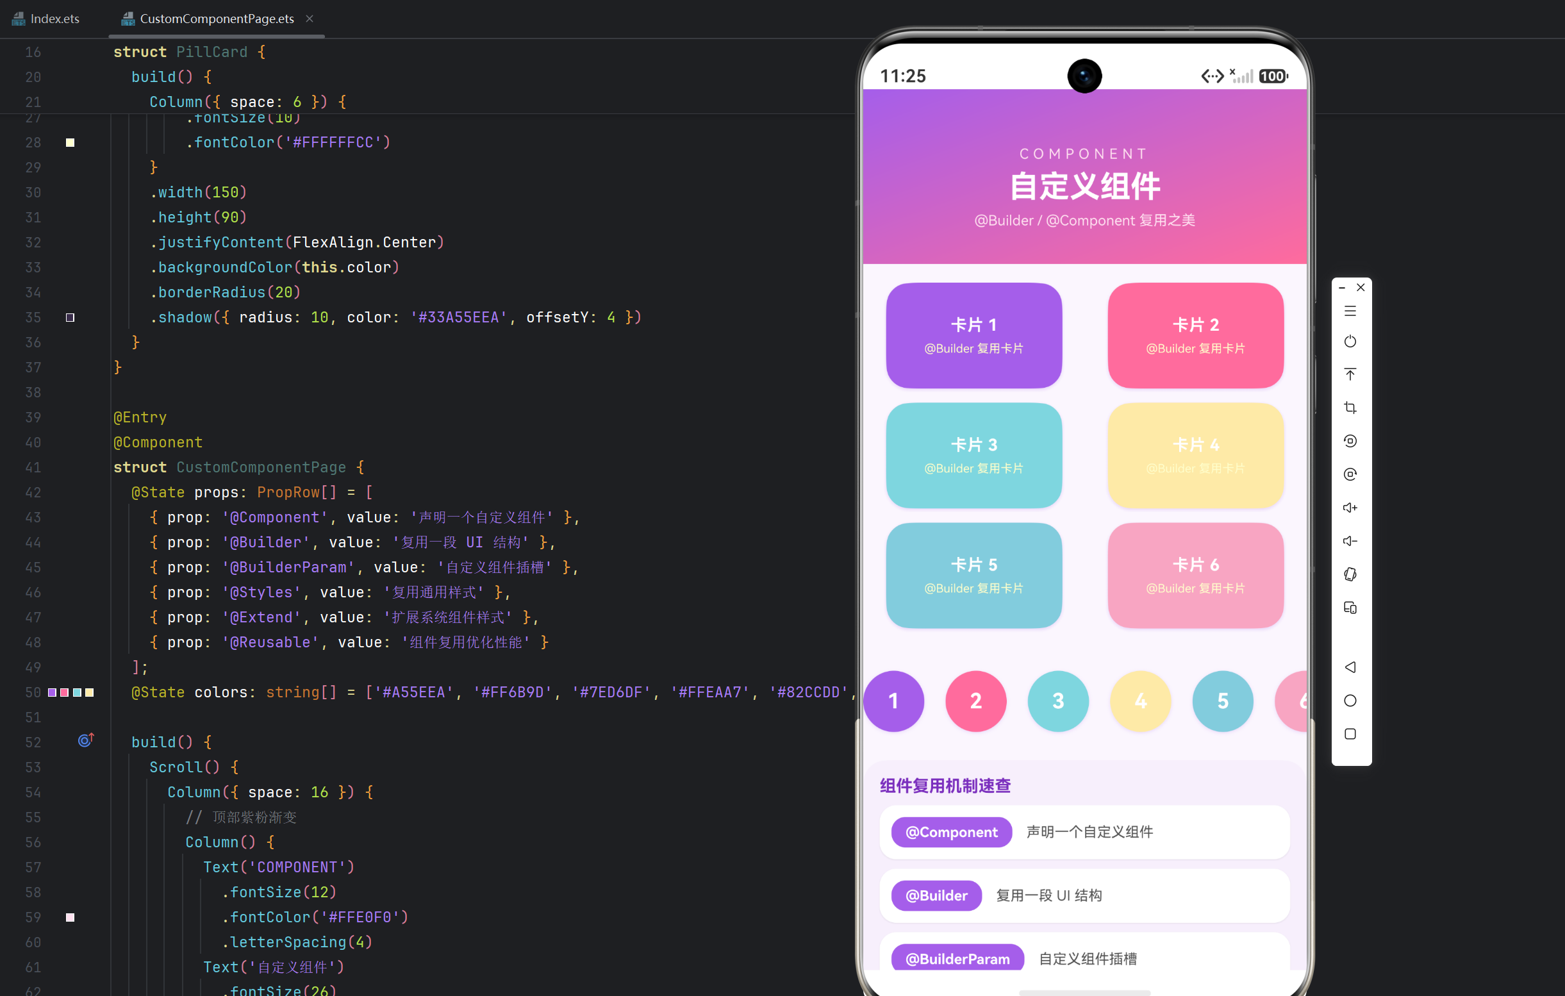The width and height of the screenshot is (1565, 996).
Task: Click the color swatch on line 28 gutter
Action: (70, 142)
